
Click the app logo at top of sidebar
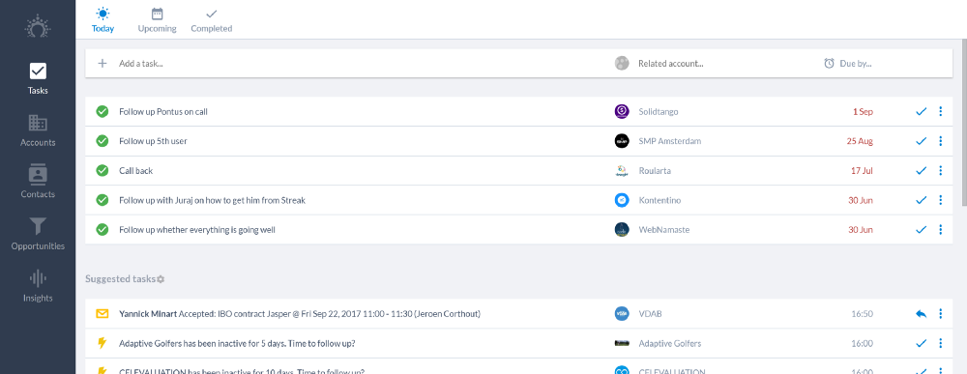click(38, 28)
